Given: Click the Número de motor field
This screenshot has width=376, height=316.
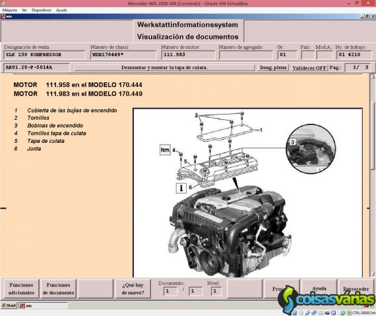Looking at the screenshot, I should [188, 55].
